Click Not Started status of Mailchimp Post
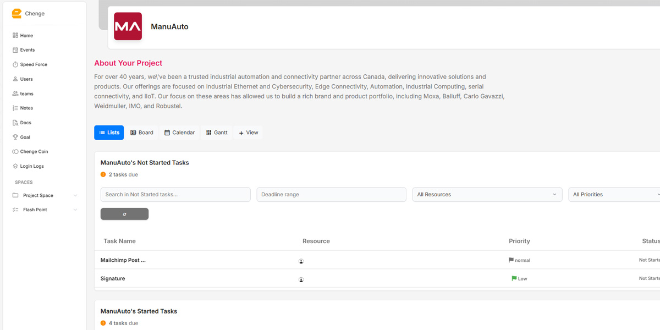The height and width of the screenshot is (330, 660). (x=650, y=260)
